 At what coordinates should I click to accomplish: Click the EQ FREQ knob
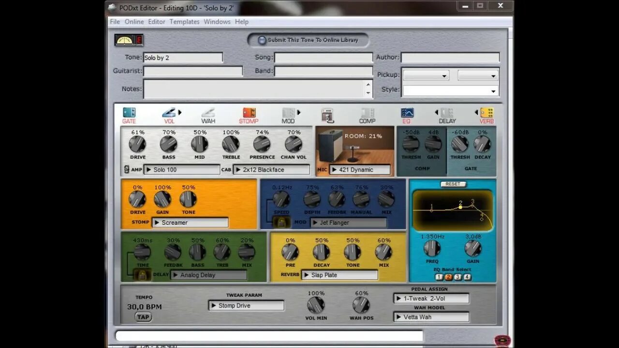pos(432,248)
